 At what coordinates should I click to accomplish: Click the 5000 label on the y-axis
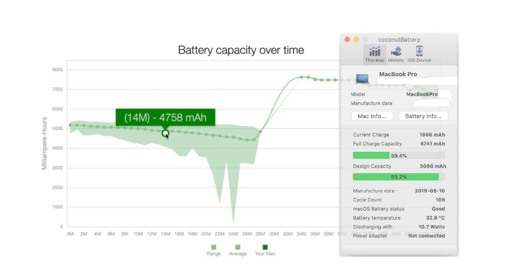click(x=57, y=128)
